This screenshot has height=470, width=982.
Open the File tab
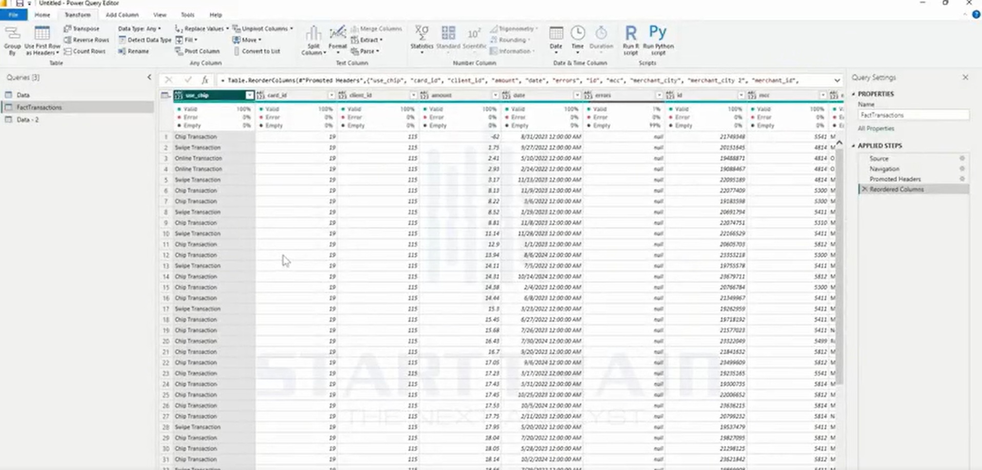(x=13, y=15)
